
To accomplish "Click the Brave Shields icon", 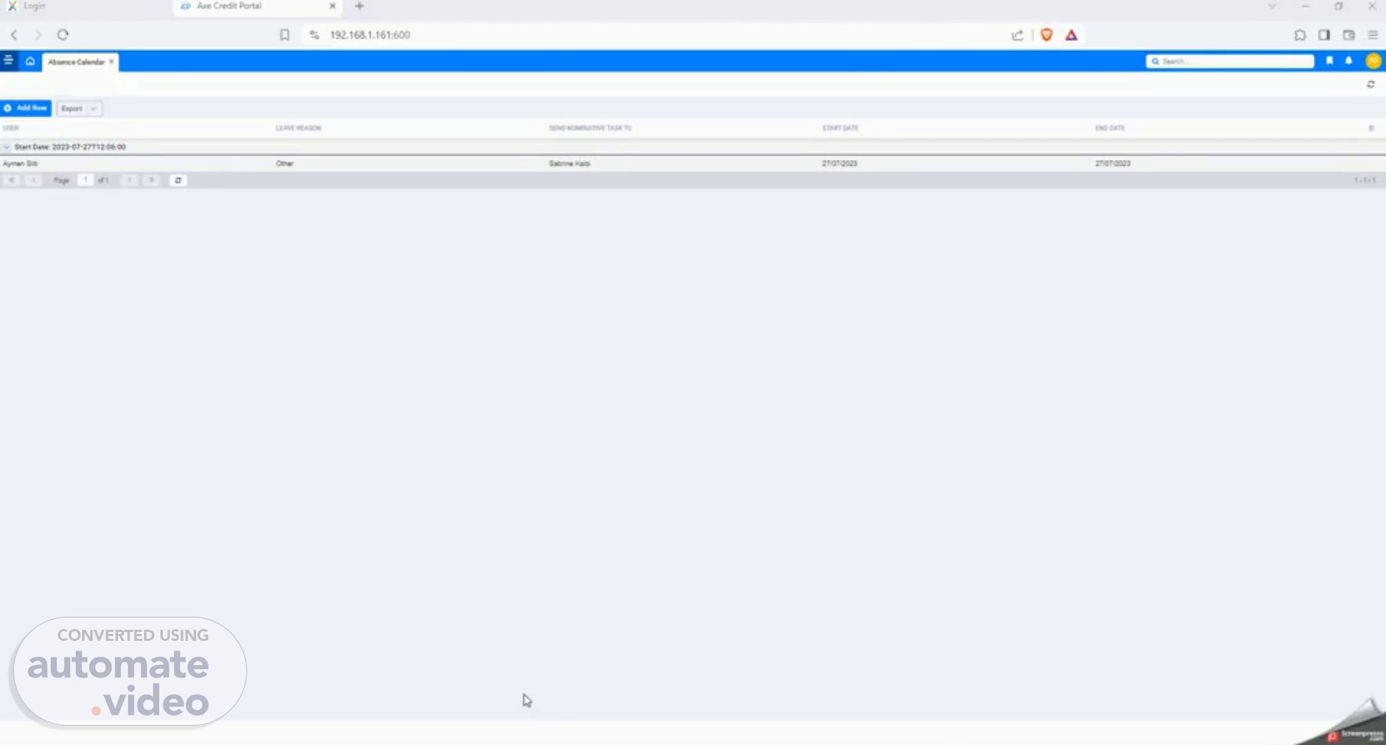I will click(x=1046, y=35).
